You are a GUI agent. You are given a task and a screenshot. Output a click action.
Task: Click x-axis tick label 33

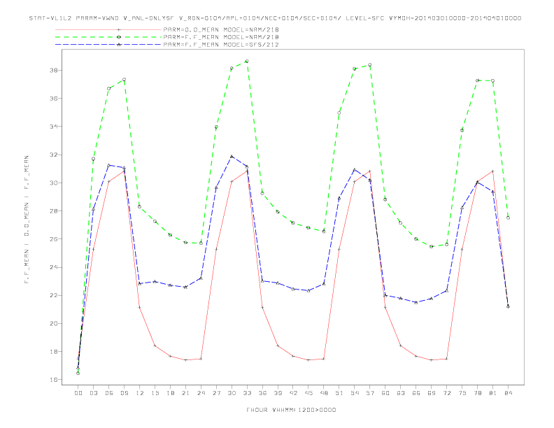point(247,393)
